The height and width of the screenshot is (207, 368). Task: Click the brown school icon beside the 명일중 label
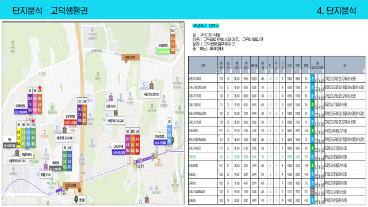click(x=17, y=153)
